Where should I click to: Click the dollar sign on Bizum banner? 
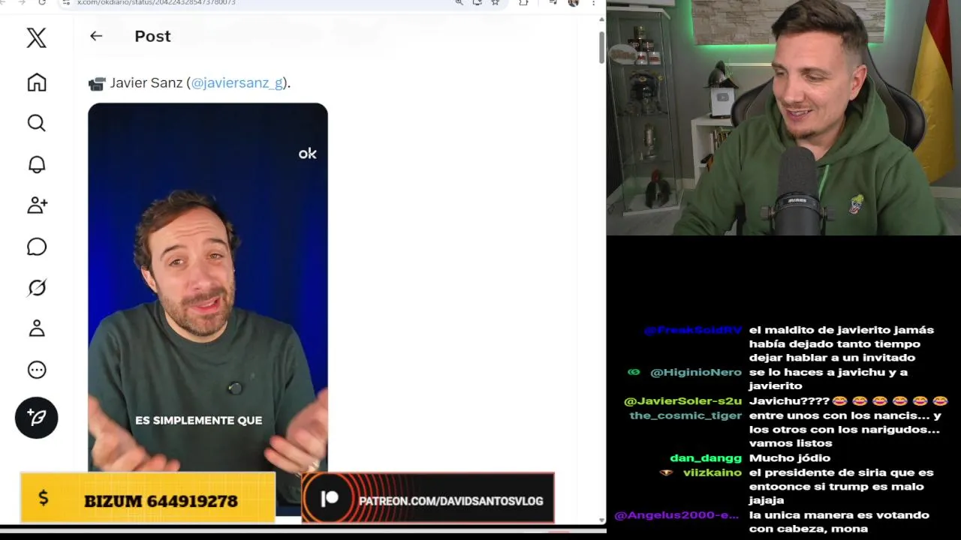(43, 497)
